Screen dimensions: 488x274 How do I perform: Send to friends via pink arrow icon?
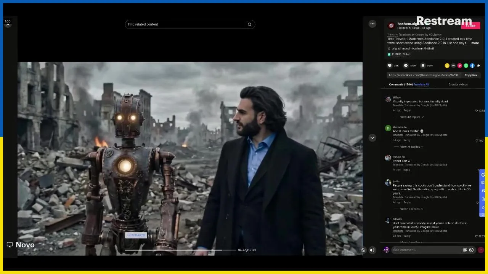pyautogui.click(x=460, y=65)
